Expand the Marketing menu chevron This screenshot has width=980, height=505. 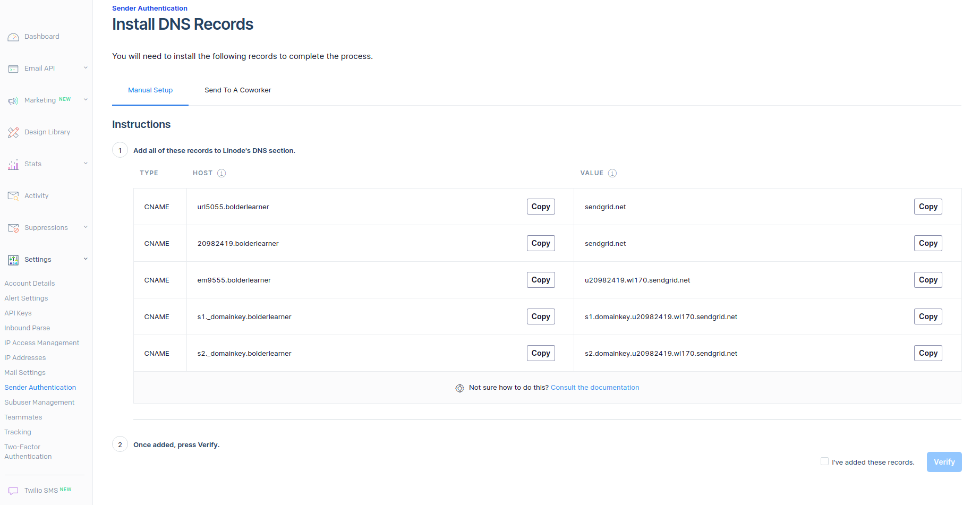point(86,99)
